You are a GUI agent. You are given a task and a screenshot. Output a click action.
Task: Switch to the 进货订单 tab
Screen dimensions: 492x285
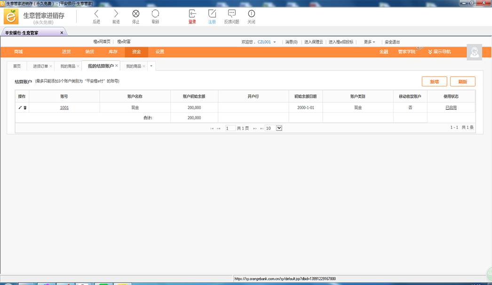(x=40, y=66)
